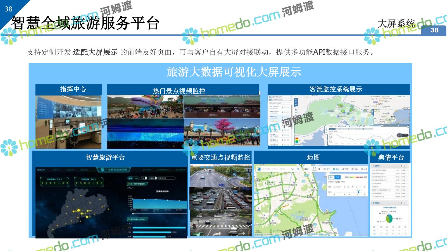Click the homedo flower logo at top center
Screen dimensions: 447x251
tap(191, 36)
